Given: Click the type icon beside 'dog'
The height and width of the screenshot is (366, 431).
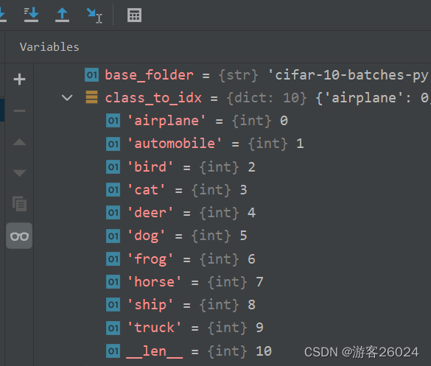Looking at the screenshot, I should (113, 236).
